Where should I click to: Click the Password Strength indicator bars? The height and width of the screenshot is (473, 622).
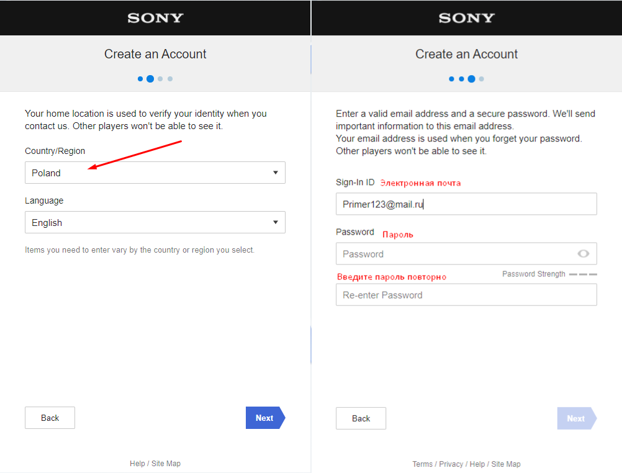[583, 274]
